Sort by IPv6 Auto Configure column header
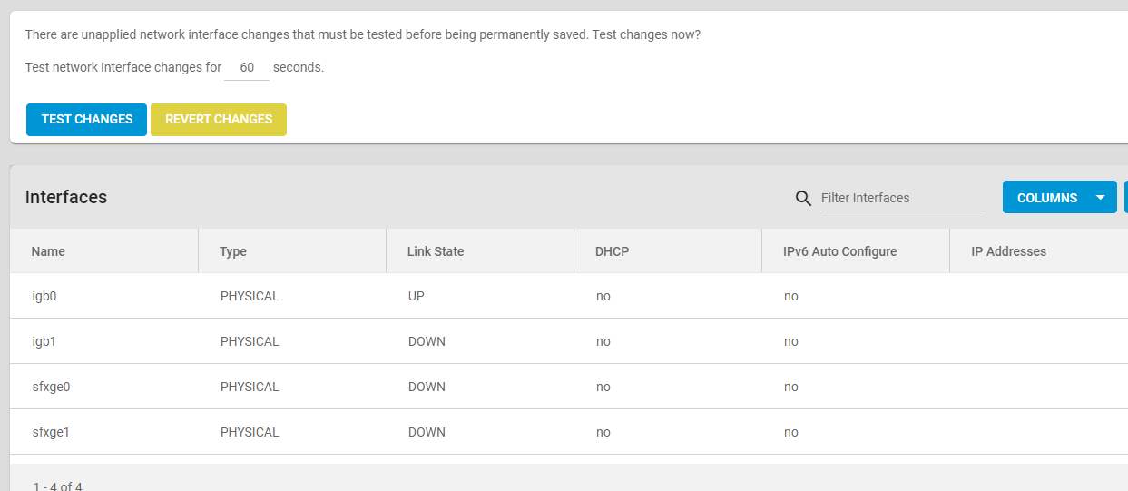The height and width of the screenshot is (491, 1128). pyautogui.click(x=840, y=251)
